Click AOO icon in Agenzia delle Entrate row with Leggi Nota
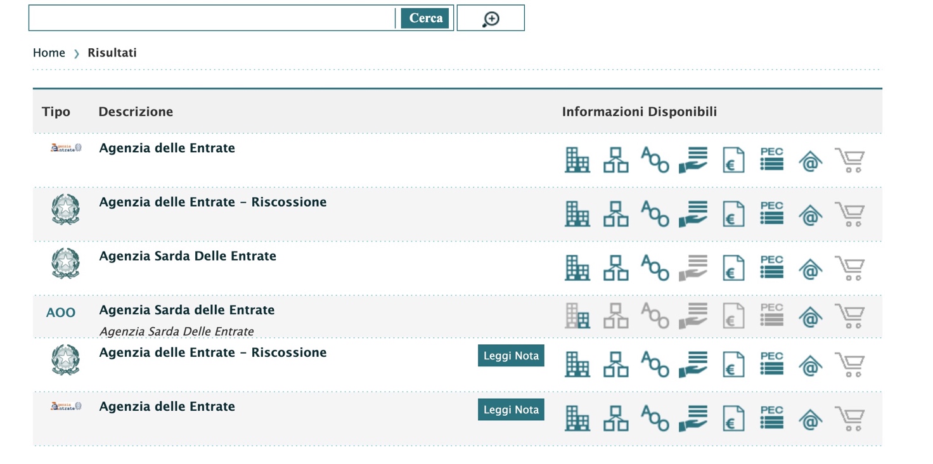This screenshot has height=464, width=933. pyautogui.click(x=655, y=418)
